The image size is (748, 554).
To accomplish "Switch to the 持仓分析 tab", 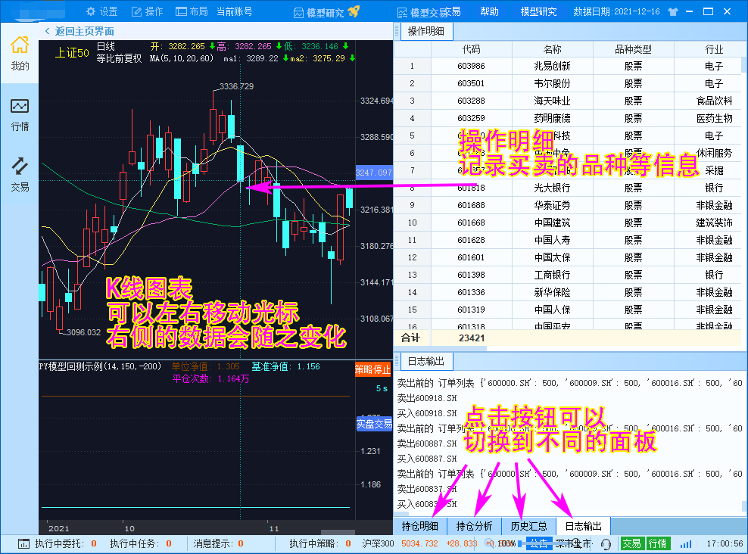I will 475,526.
